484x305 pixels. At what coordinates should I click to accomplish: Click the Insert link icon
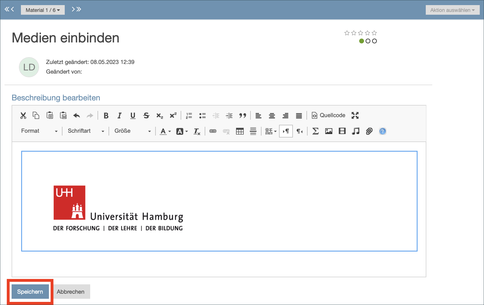point(213,131)
